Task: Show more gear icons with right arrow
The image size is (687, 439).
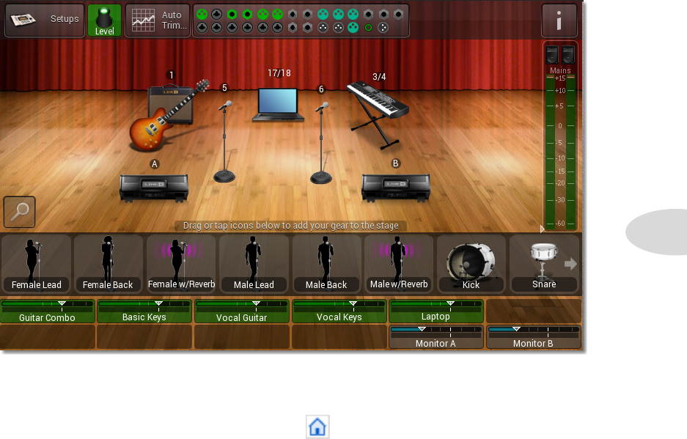Action: pyautogui.click(x=570, y=264)
